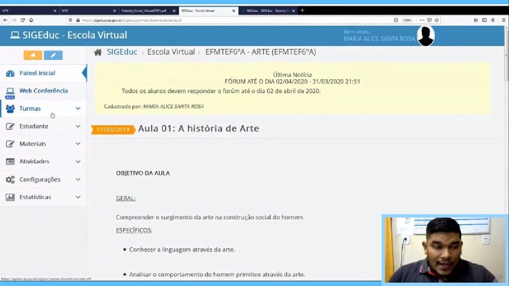Click the 11/03/2019 date tag
The height and width of the screenshot is (286, 509).
coord(113,130)
